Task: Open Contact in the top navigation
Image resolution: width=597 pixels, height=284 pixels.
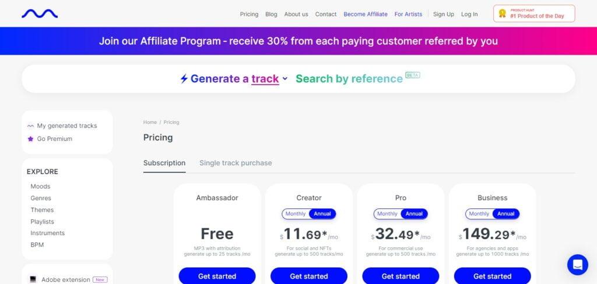Action: (x=326, y=14)
